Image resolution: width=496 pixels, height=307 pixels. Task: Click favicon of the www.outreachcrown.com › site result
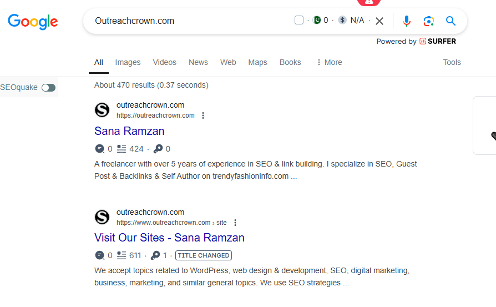click(x=102, y=217)
